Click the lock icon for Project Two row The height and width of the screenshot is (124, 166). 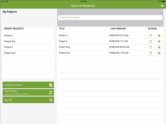tap(159, 53)
